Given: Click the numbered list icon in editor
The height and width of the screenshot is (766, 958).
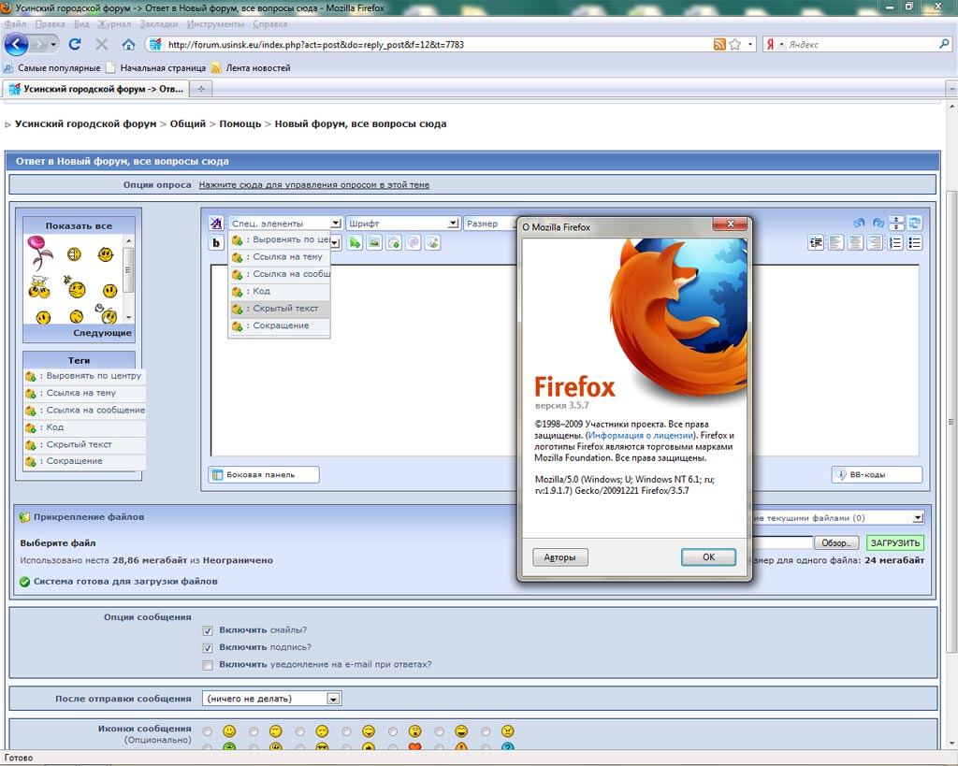Looking at the screenshot, I should coord(895,243).
